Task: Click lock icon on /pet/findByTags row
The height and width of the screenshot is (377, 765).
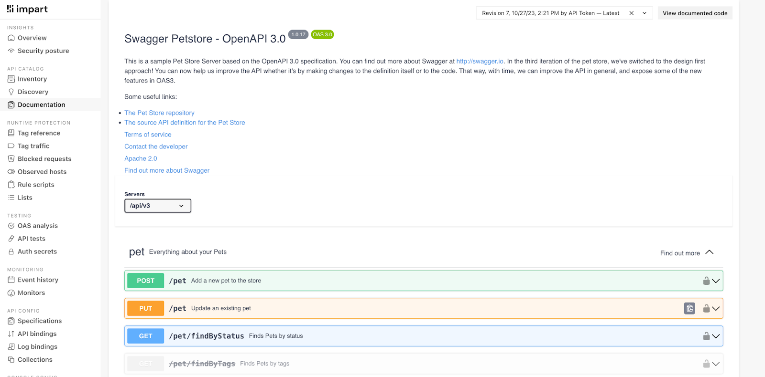Action: (706, 364)
